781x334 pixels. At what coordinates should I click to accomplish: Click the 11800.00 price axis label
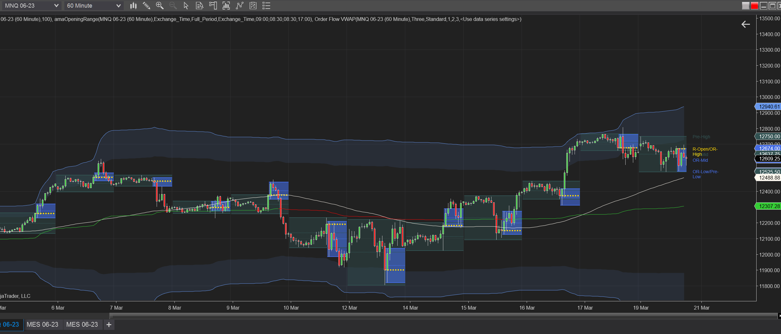769,286
